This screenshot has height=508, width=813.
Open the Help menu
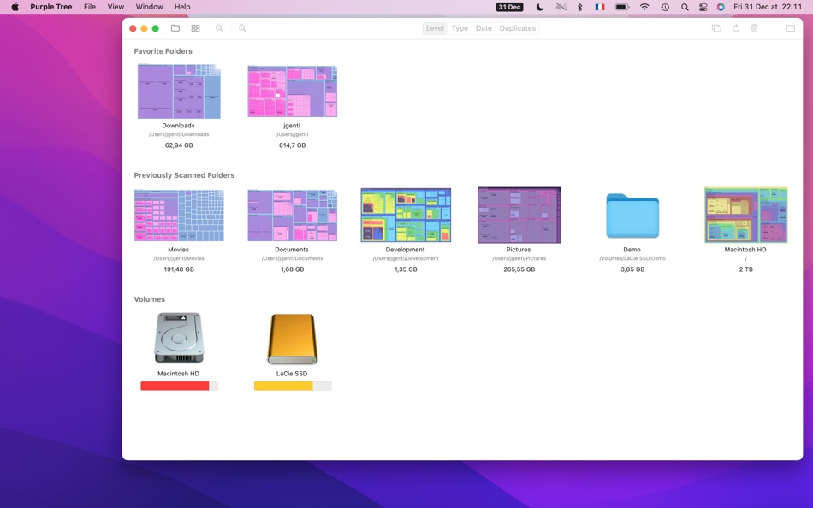click(x=182, y=7)
